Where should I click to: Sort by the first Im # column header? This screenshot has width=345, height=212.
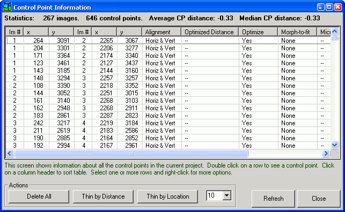(14, 32)
